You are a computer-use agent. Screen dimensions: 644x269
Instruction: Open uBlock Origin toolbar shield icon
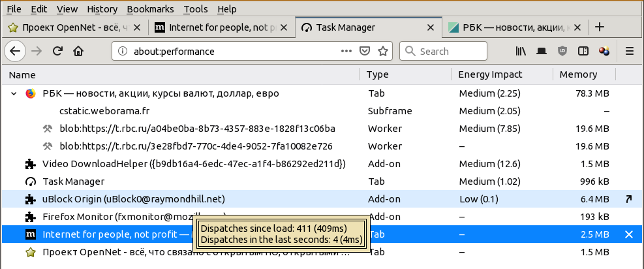click(563, 51)
